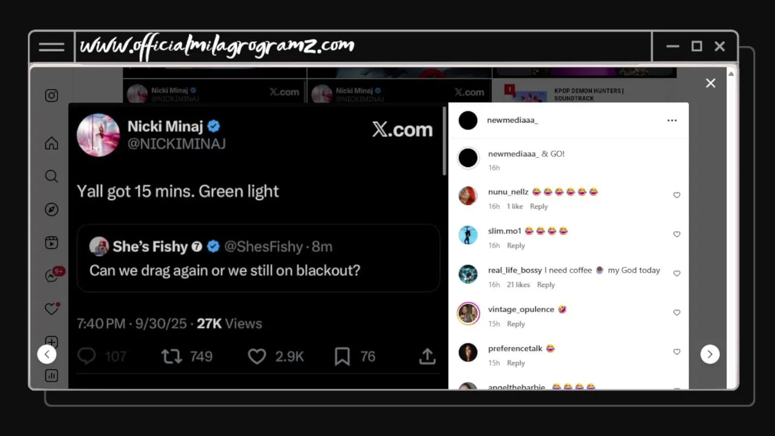This screenshot has height=436, width=775.
Task: Reply to slim.mo1's comment
Action: click(x=516, y=245)
